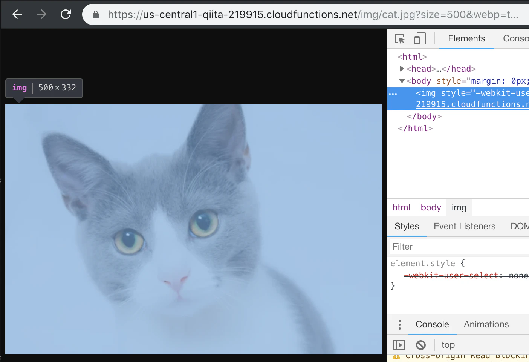Clear the console with the block icon

click(x=421, y=345)
